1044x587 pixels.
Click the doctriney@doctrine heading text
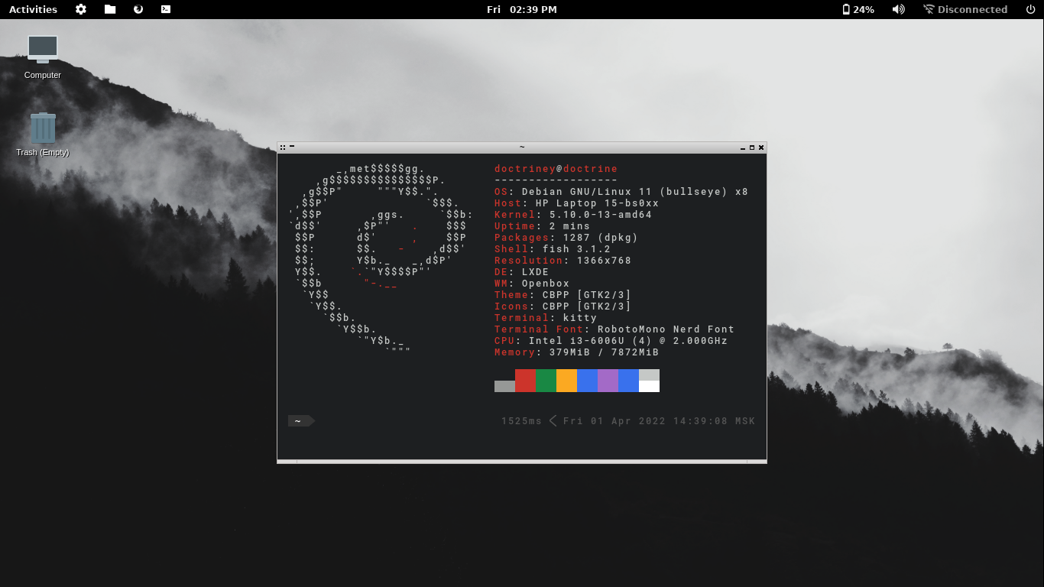(x=556, y=169)
